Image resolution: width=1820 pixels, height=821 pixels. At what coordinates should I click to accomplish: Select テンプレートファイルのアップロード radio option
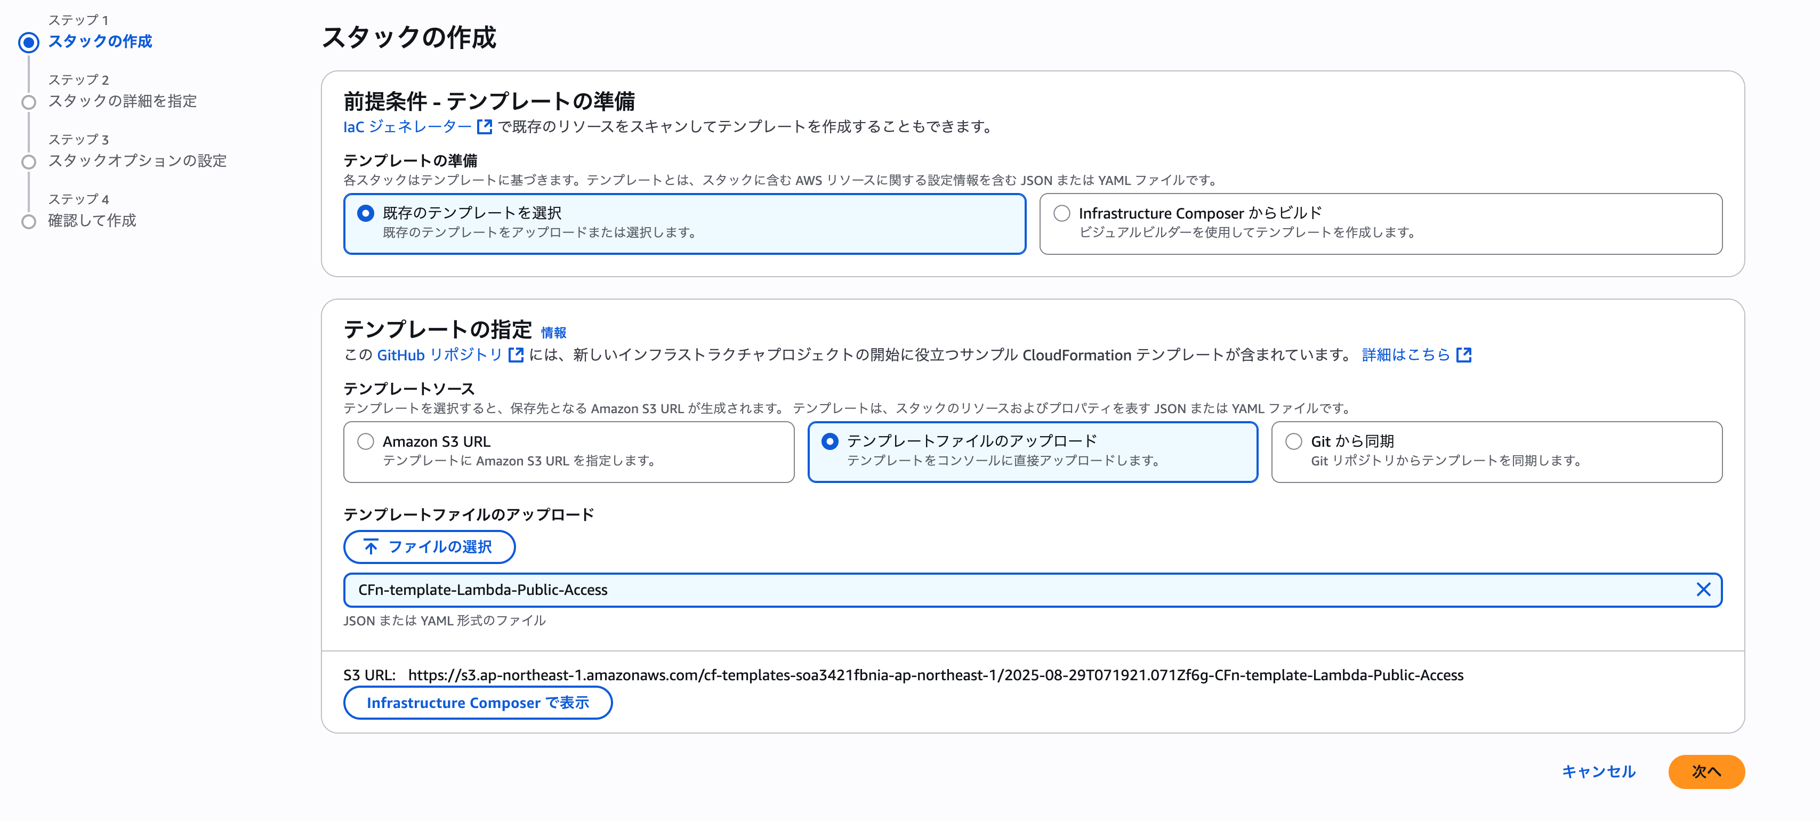point(830,441)
